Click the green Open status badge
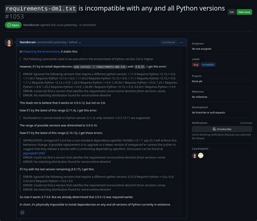The width and height of the screenshot is (257, 221). 13,25
